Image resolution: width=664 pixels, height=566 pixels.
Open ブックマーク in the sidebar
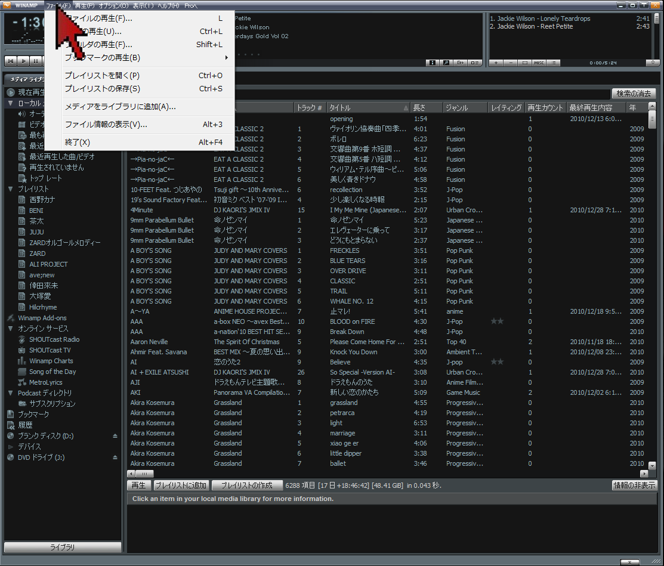pos(33,415)
